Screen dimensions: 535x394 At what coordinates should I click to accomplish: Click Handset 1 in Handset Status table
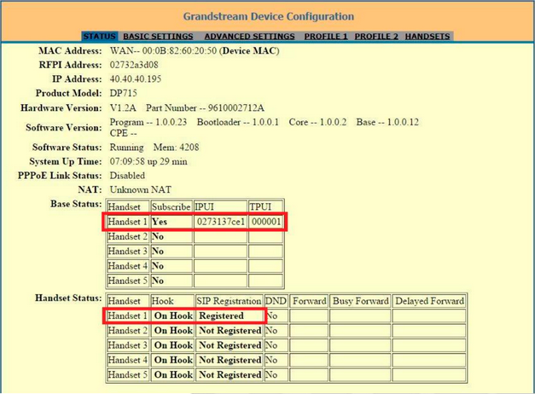pyautogui.click(x=127, y=316)
